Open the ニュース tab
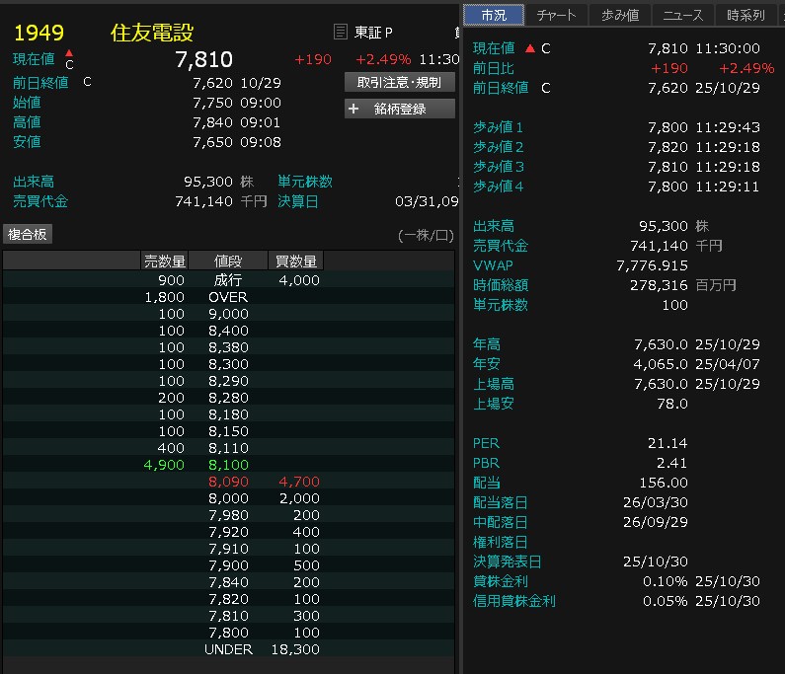Viewport: 785px width, 674px height. point(683,15)
